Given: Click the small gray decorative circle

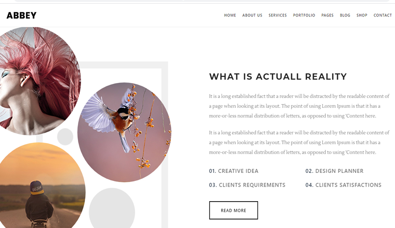Looking at the screenshot, I should 65,137.
